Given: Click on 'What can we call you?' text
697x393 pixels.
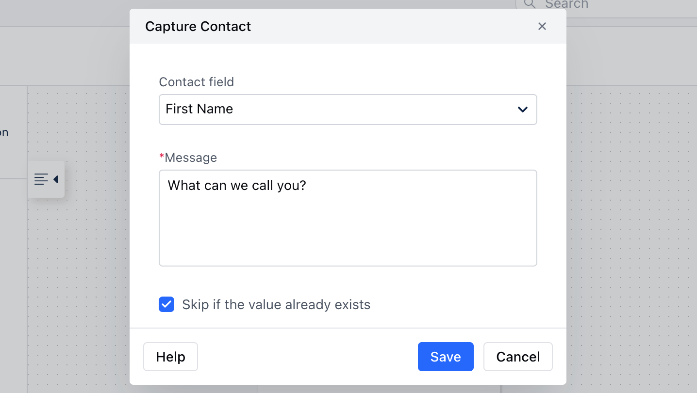Looking at the screenshot, I should coord(237,186).
